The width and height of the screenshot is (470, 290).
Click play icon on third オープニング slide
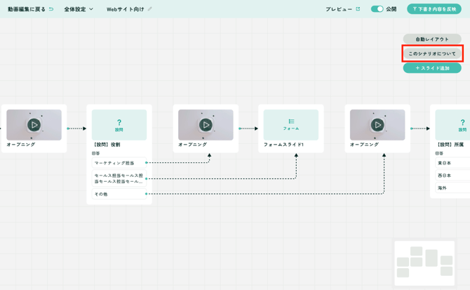377,125
